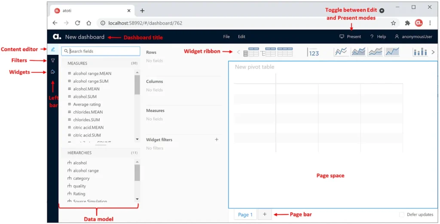Click the hierarchies scrollbar thumb

(x=137, y=173)
